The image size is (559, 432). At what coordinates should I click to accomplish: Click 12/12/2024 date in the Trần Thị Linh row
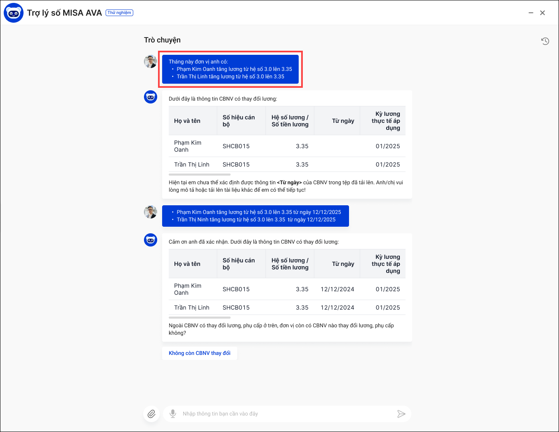337,308
